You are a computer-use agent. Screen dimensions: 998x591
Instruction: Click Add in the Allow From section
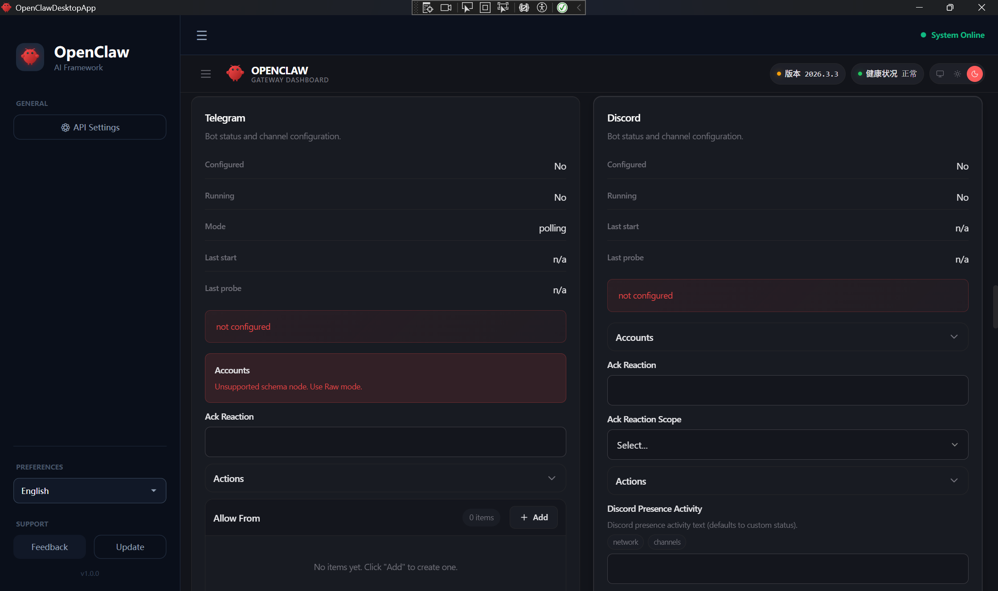533,517
